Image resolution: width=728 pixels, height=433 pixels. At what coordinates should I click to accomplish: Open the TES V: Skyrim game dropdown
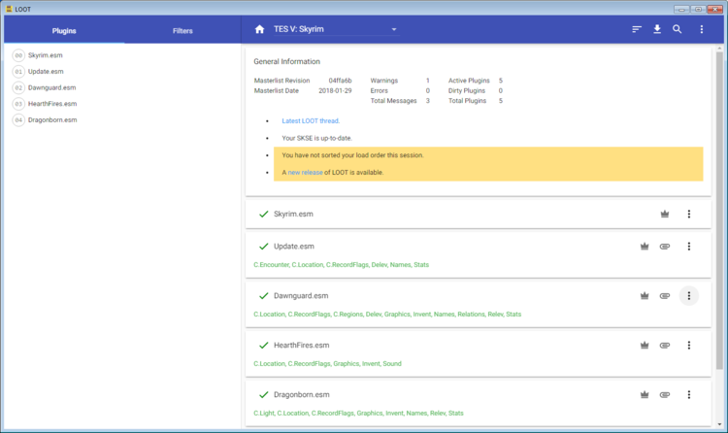(336, 29)
